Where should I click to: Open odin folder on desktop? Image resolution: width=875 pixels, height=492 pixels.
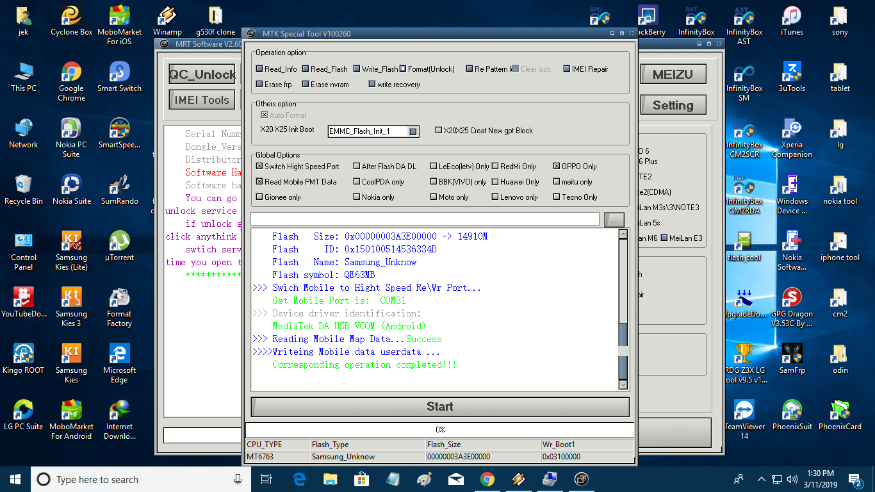[x=840, y=359]
